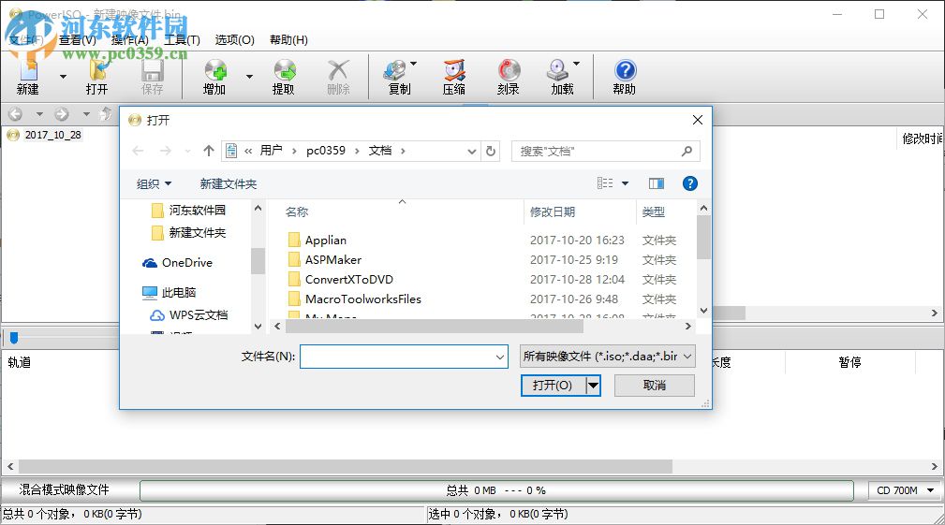Open the 工具(T) menu
The image size is (945, 525).
[x=182, y=39]
